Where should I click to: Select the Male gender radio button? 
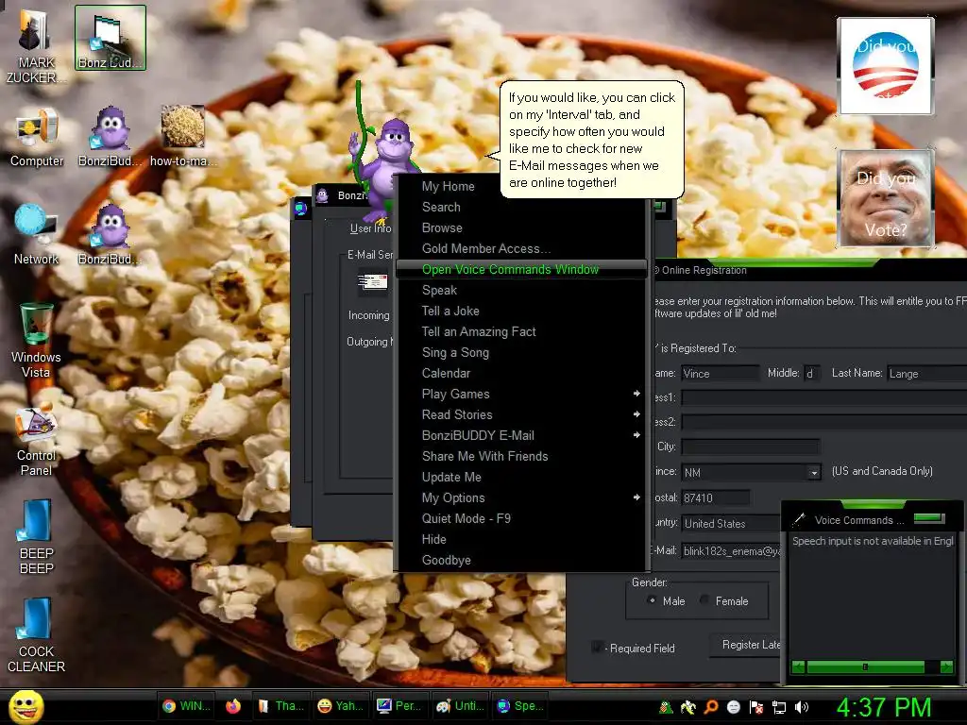coord(652,600)
